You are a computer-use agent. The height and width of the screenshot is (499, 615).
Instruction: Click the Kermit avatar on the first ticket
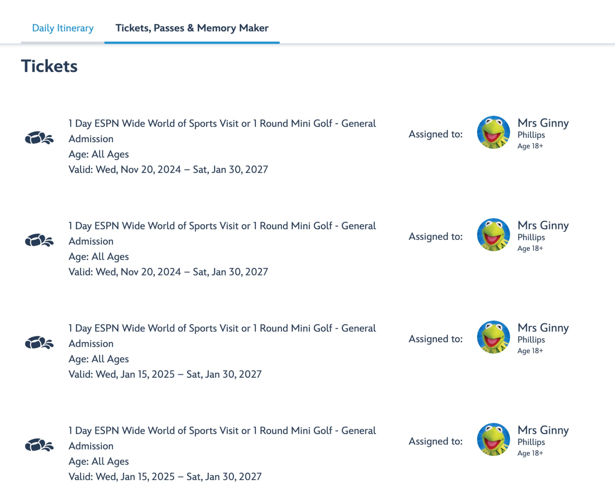click(494, 132)
